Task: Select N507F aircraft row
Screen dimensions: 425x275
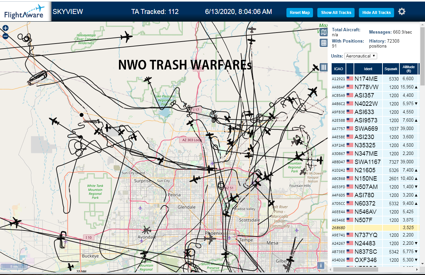Action: [375, 220]
